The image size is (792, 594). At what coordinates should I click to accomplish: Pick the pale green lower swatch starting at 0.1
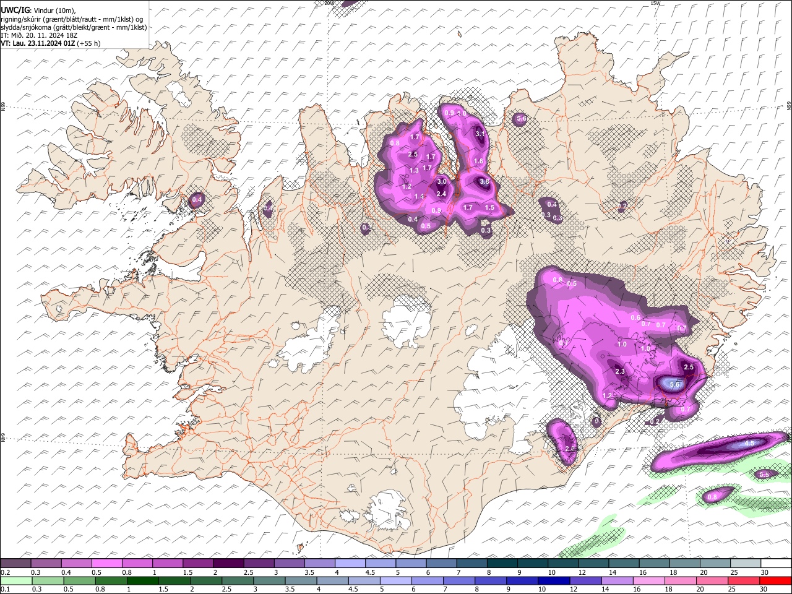[x=15, y=580]
